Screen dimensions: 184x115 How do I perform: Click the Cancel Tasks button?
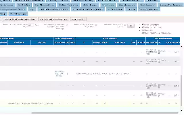tap(78, 19)
